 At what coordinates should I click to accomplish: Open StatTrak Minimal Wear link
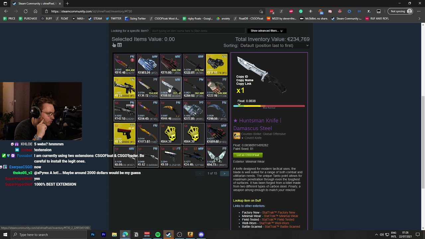281,216
